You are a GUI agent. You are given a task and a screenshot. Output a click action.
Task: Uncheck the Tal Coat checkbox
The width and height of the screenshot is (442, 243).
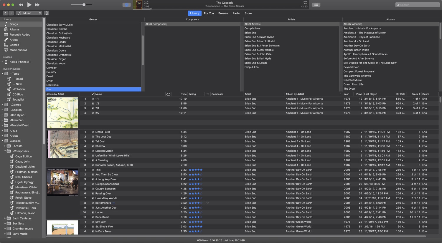[93, 142]
